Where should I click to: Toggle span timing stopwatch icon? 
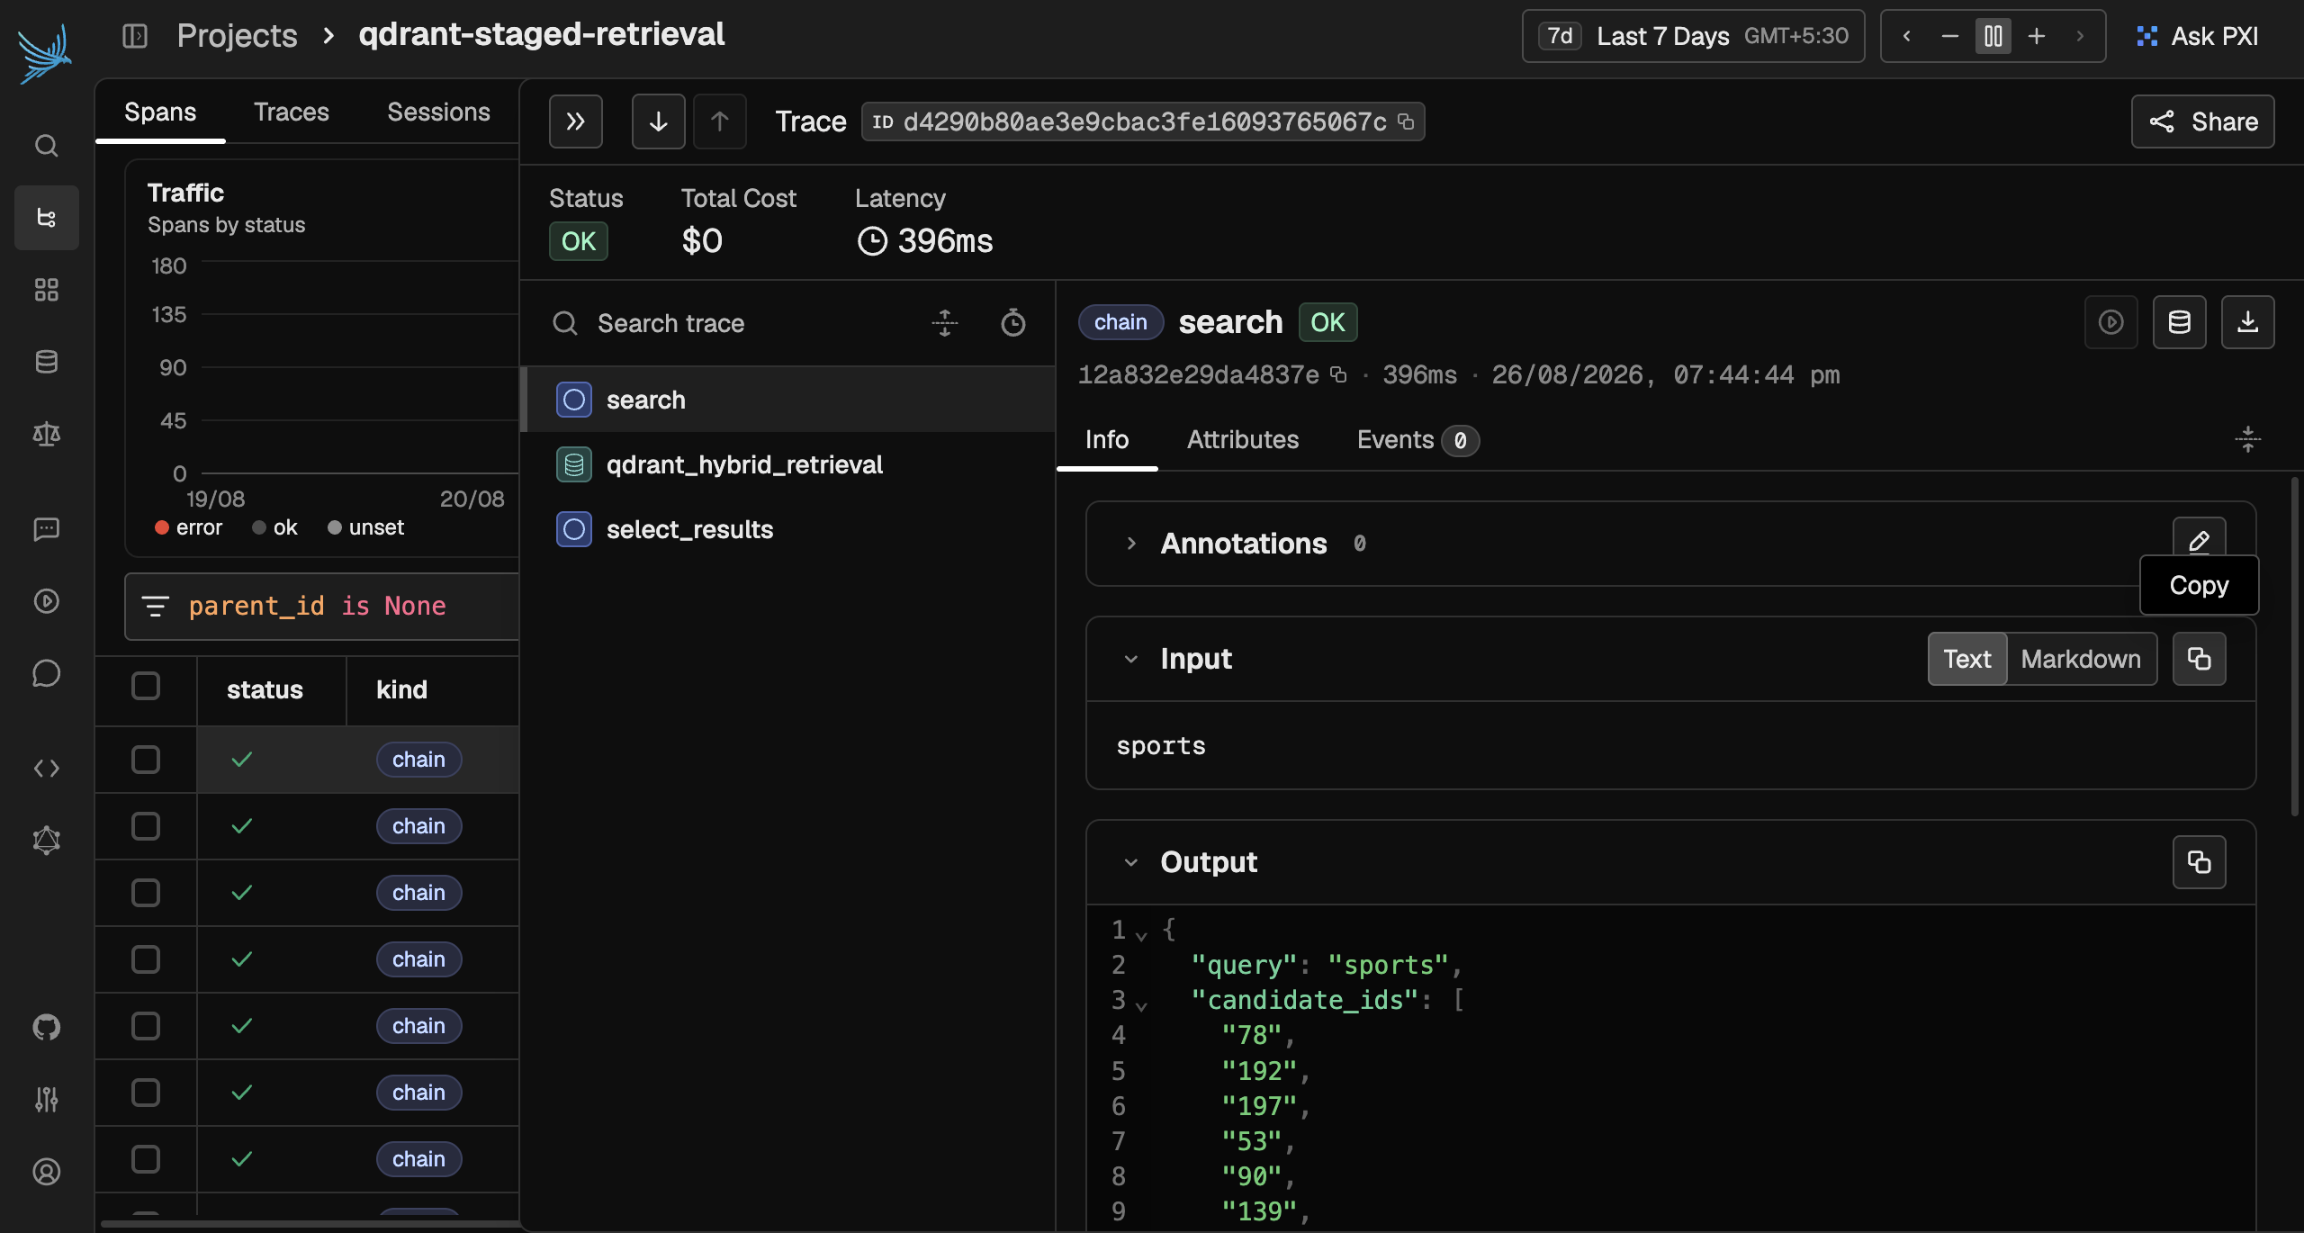coord(1013,323)
